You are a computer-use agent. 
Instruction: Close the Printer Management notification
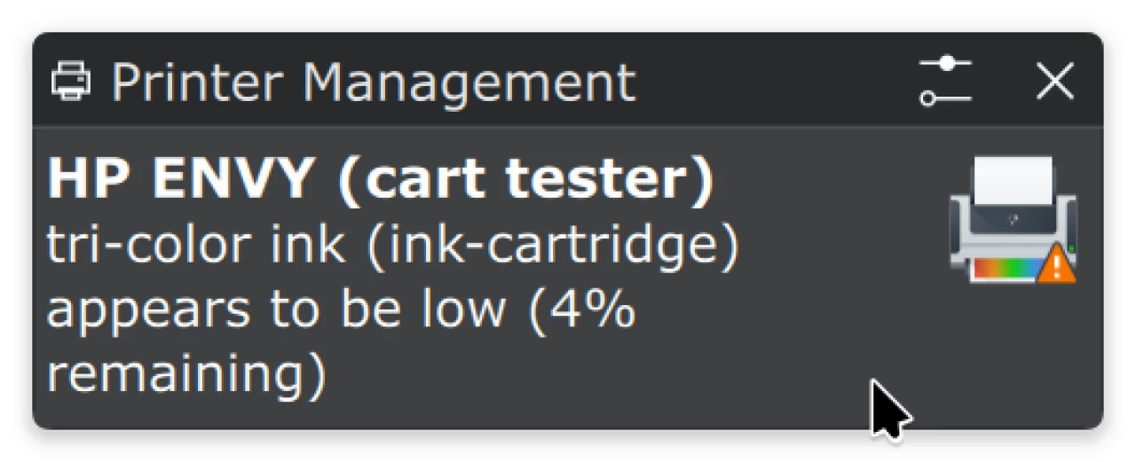(1055, 82)
